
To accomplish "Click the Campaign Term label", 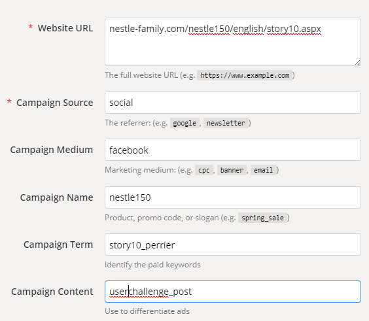I will coord(58,245).
